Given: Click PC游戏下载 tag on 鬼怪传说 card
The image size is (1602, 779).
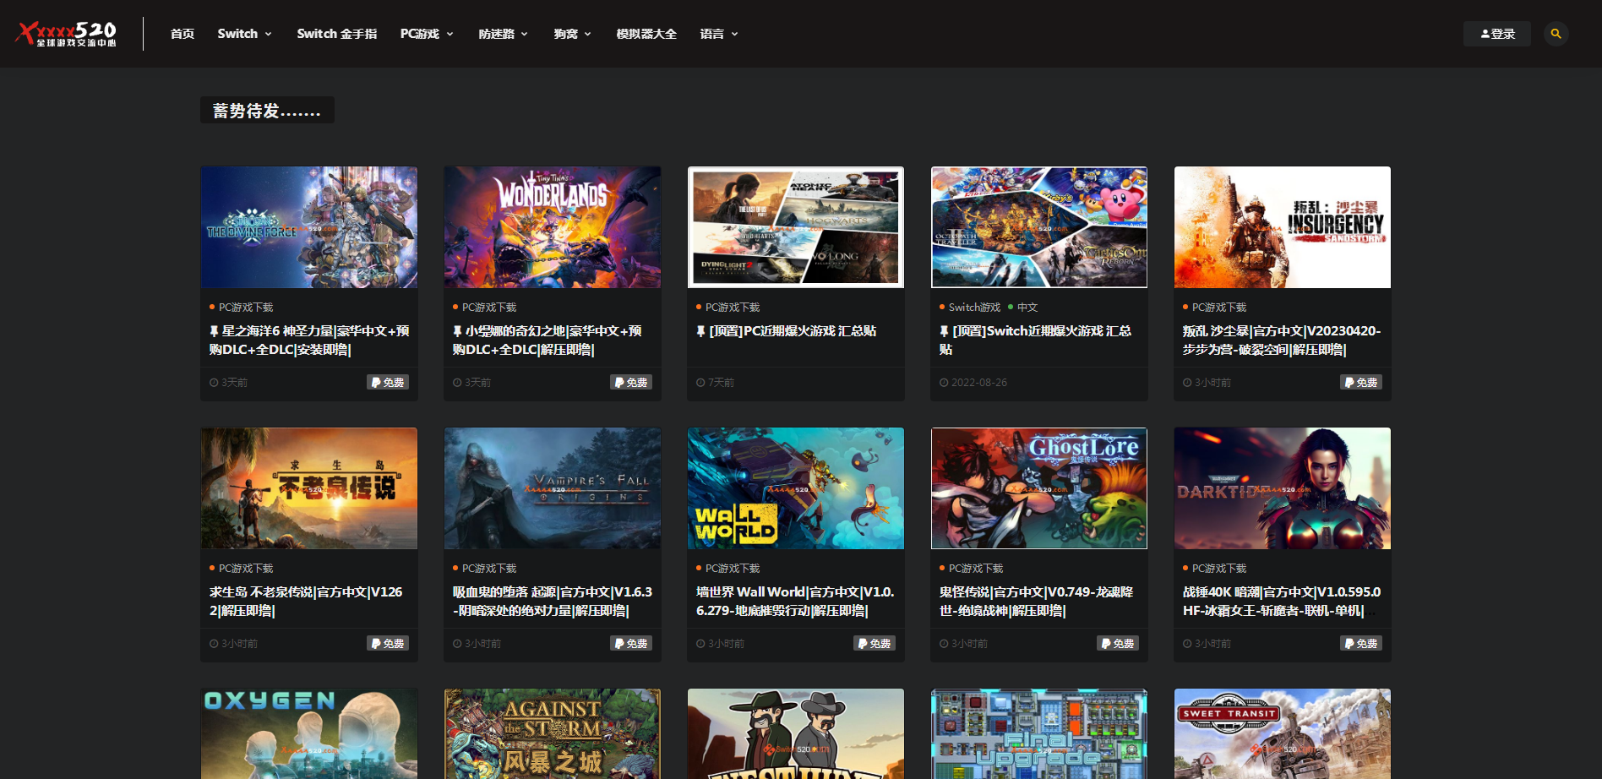Looking at the screenshot, I should pos(976,569).
